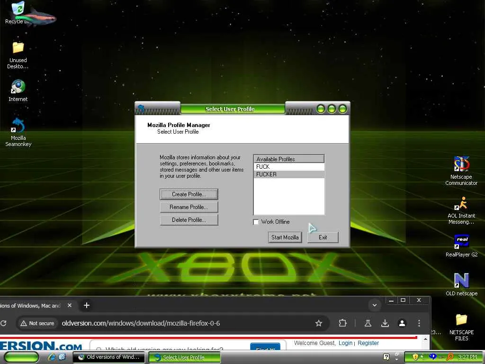Reload the page in the browser

point(3,323)
